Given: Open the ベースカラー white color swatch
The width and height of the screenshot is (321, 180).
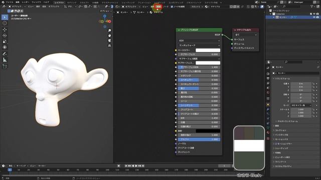Looking at the screenshot, I should pos(208,50).
